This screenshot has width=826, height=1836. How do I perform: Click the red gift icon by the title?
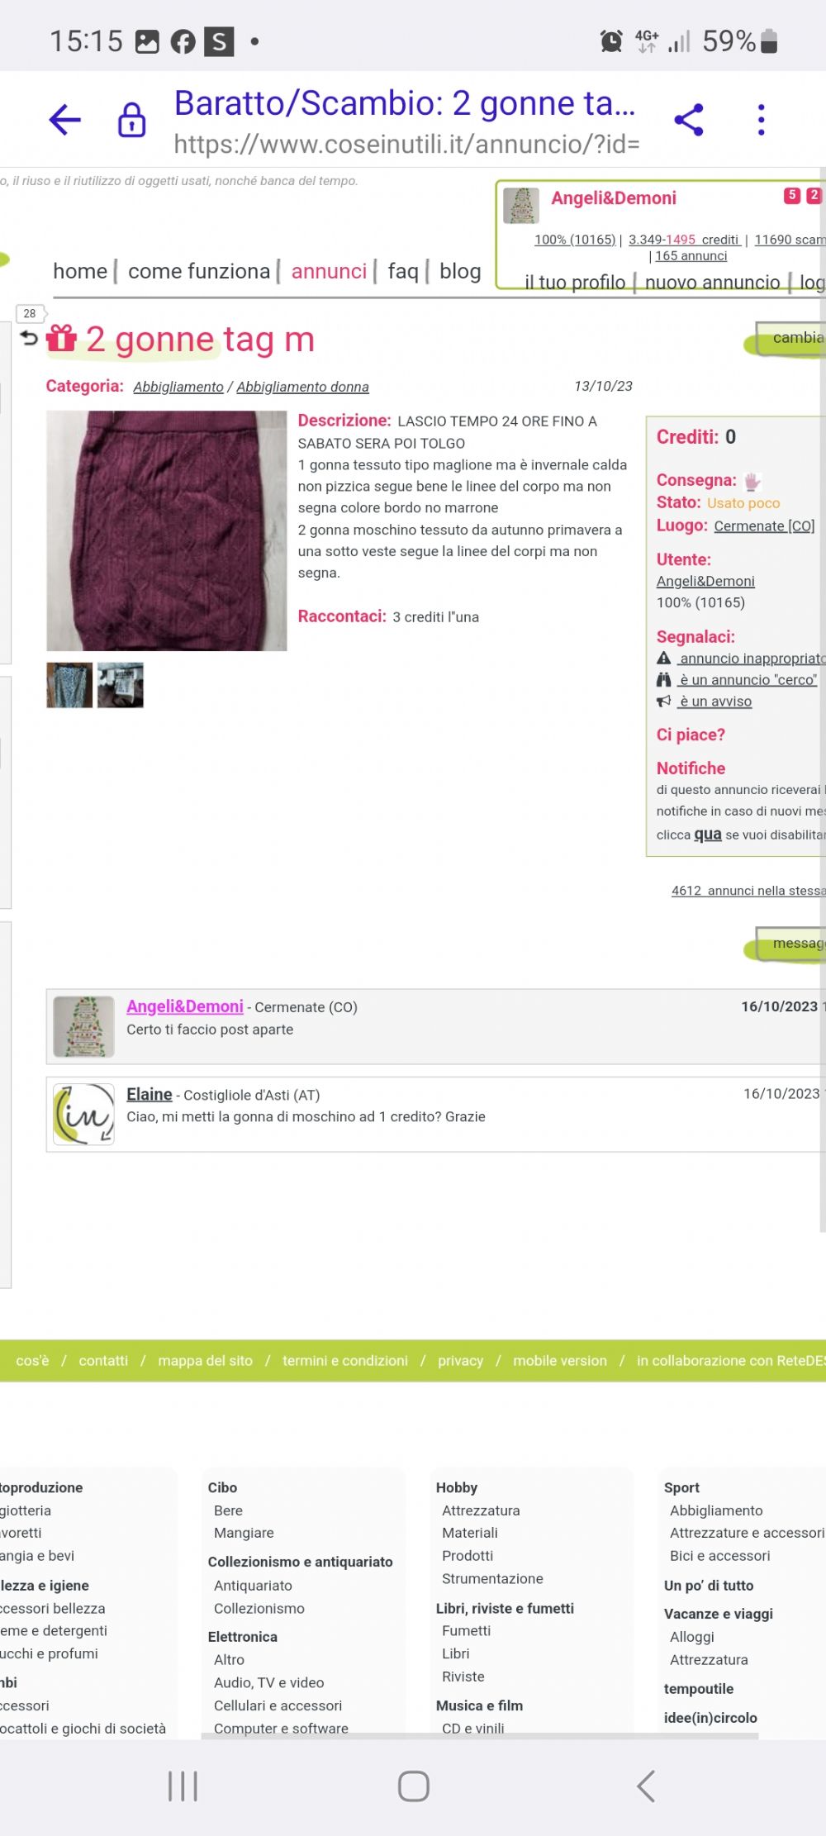[x=62, y=338]
